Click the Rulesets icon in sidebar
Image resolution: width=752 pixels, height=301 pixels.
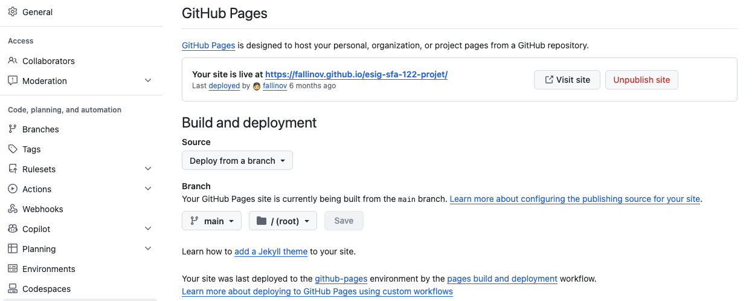pos(13,169)
